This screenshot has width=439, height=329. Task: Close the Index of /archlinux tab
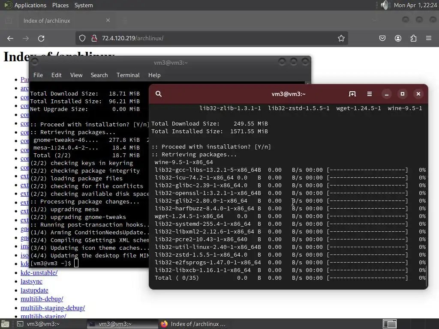[x=108, y=20]
